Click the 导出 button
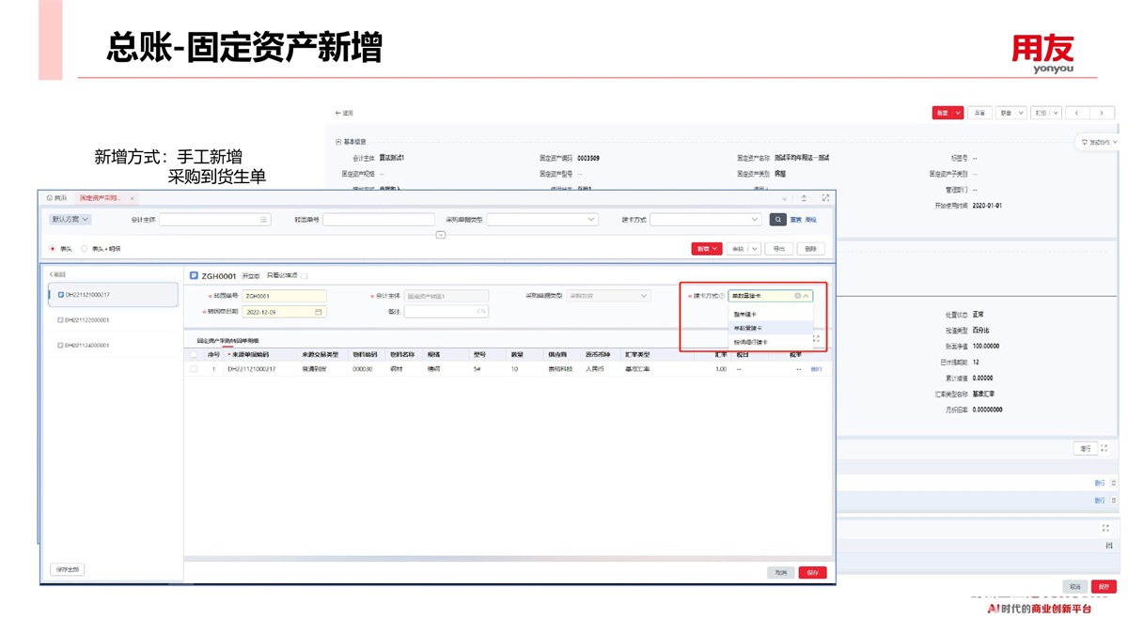 [x=779, y=249]
